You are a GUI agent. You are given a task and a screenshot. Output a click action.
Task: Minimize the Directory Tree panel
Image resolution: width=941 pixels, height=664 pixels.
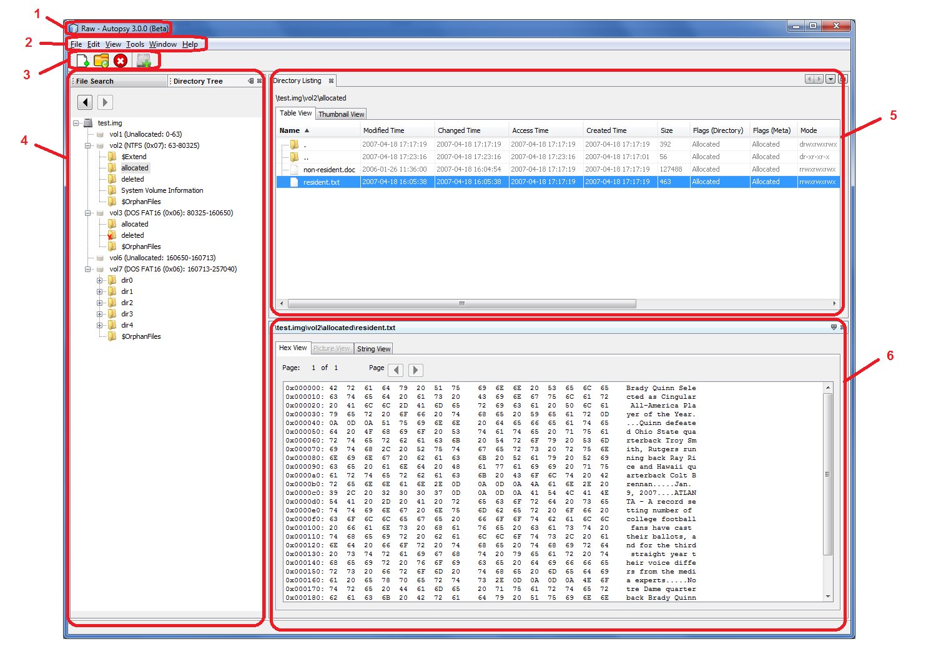tap(251, 81)
